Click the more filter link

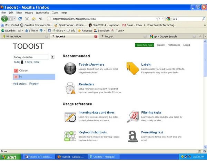(x=37, y=62)
